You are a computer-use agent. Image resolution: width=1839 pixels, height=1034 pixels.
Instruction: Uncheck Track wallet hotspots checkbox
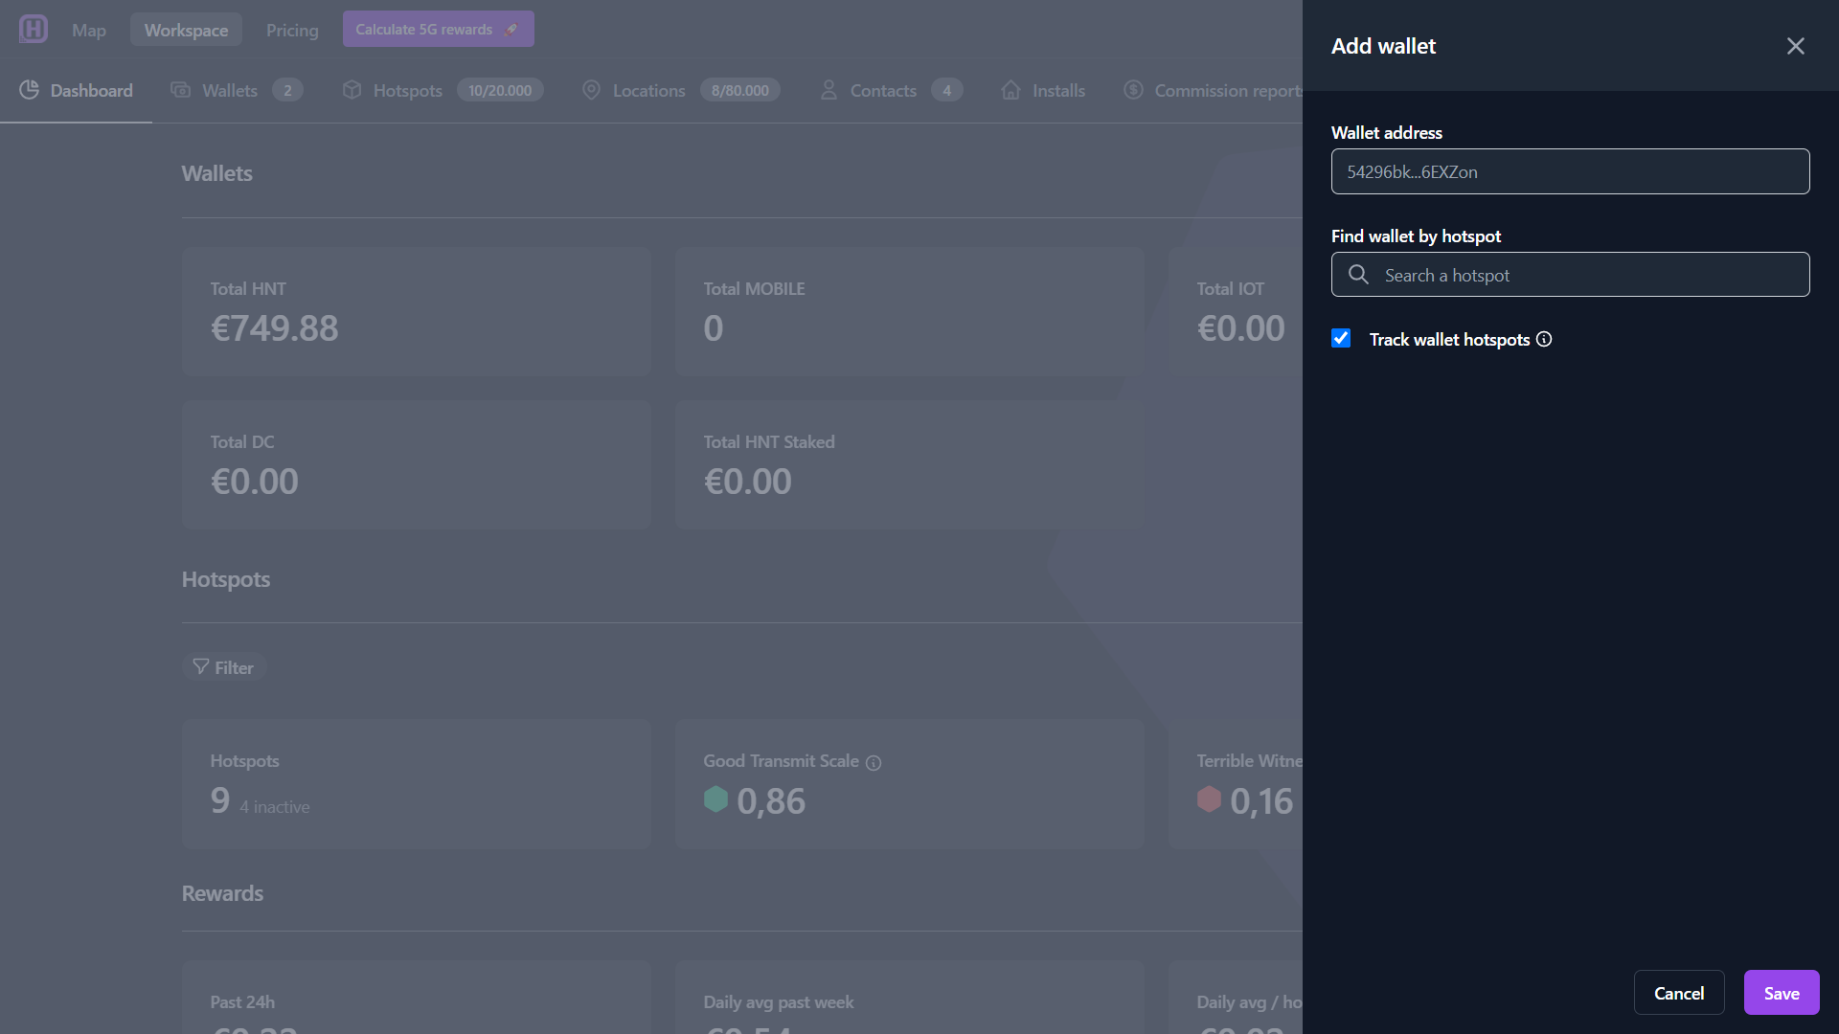tap(1341, 338)
